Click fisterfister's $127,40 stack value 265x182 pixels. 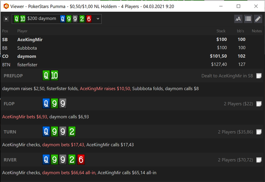(x=219, y=64)
